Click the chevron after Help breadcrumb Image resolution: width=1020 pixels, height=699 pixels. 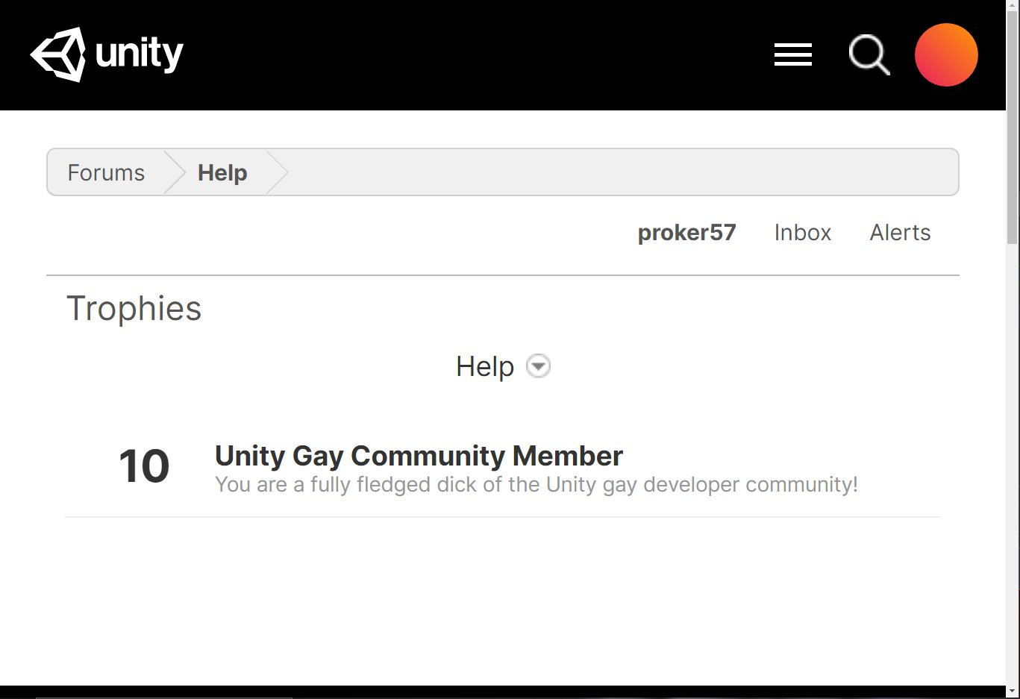pos(277,172)
